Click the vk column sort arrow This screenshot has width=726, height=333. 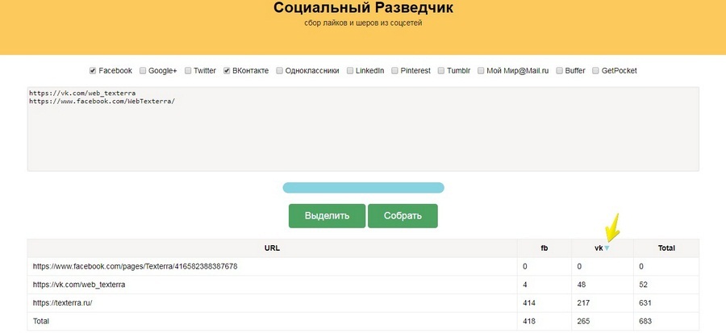click(x=607, y=249)
